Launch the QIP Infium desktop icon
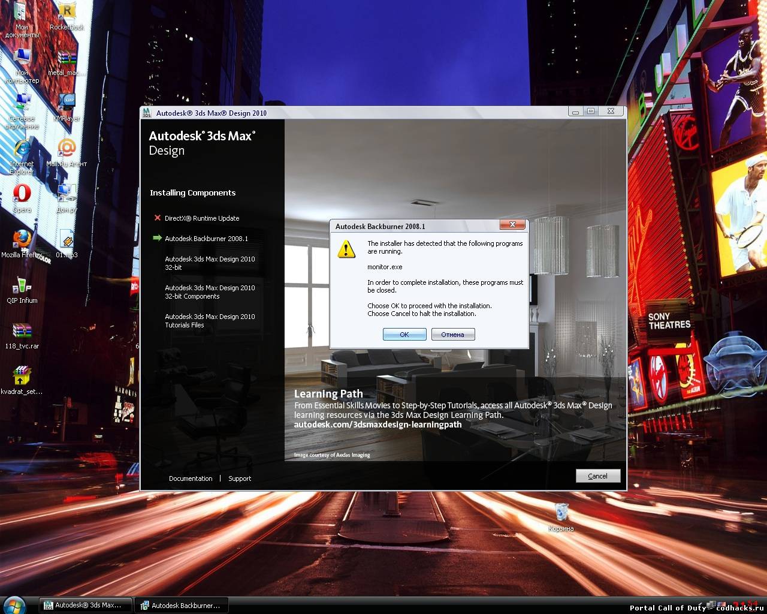 pos(22,290)
